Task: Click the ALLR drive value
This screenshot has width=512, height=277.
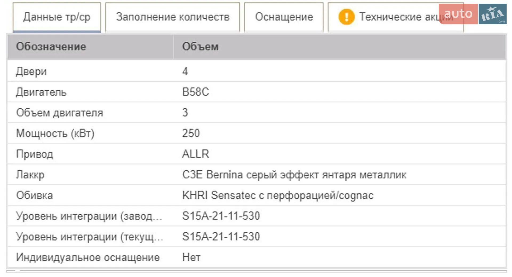Action: pos(195,154)
